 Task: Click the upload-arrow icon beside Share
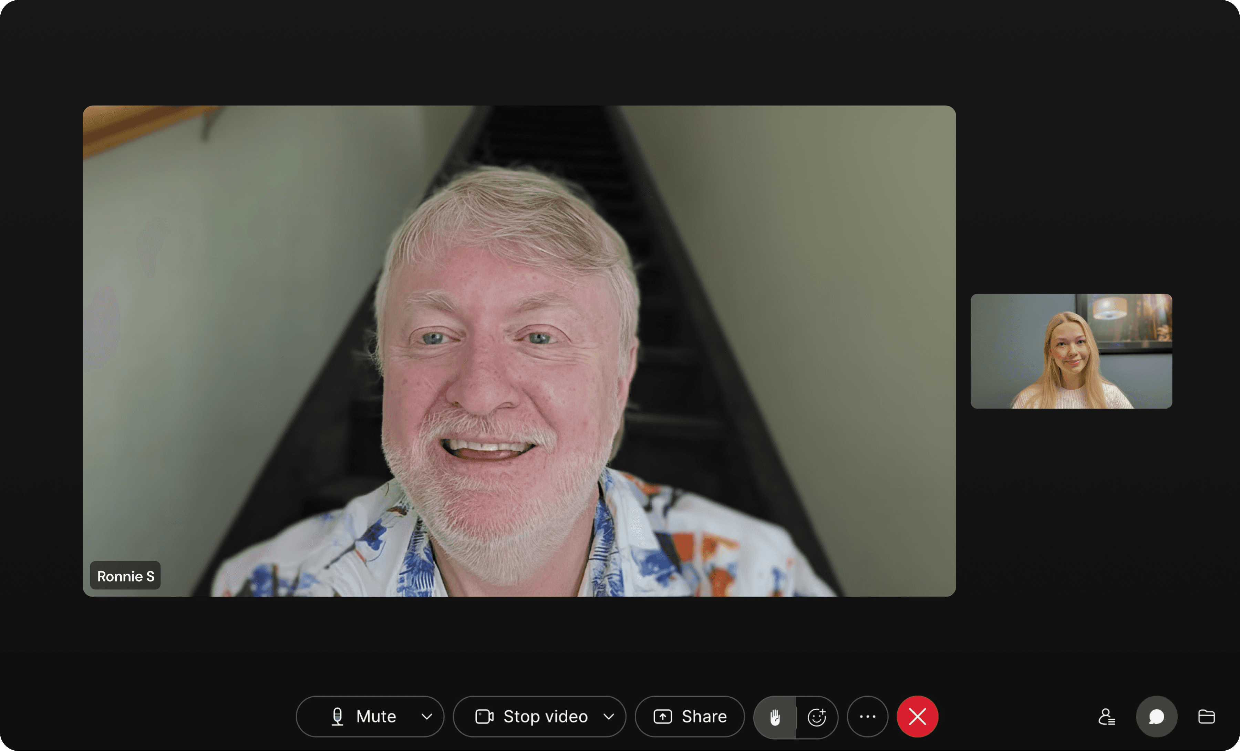click(x=662, y=717)
